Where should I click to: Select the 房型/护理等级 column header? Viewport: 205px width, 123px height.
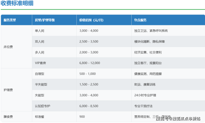45,20
